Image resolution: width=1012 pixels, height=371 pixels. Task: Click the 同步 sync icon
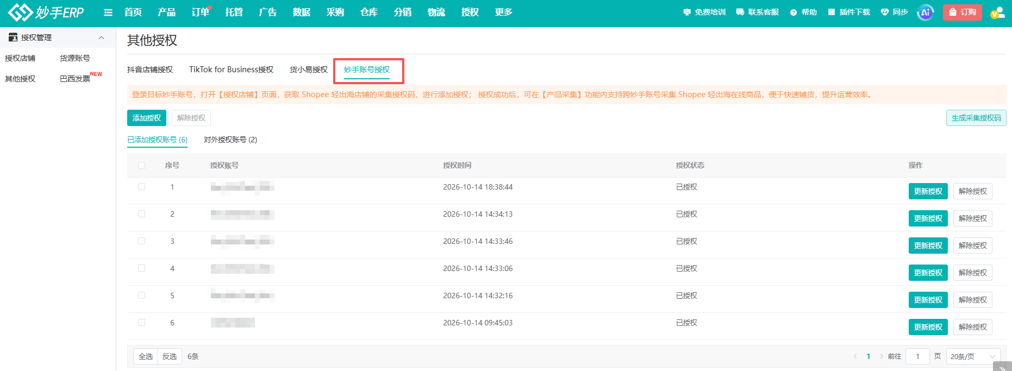click(x=885, y=12)
